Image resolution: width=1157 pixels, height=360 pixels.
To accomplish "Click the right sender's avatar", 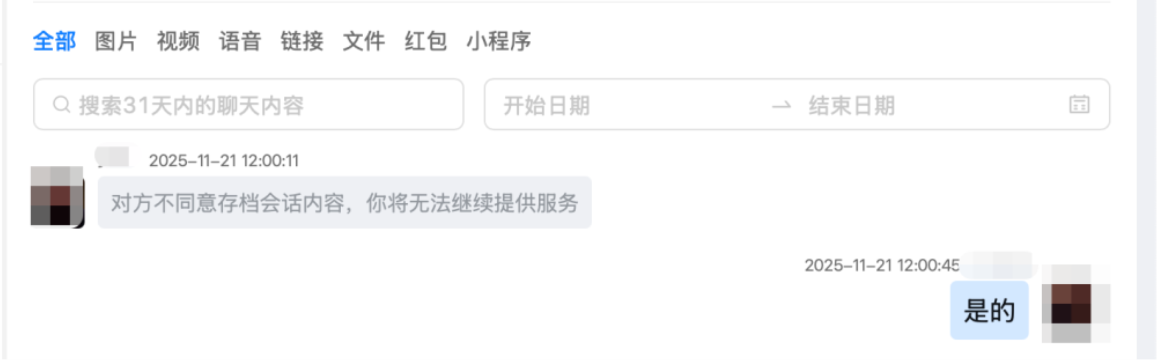I will (x=1076, y=304).
